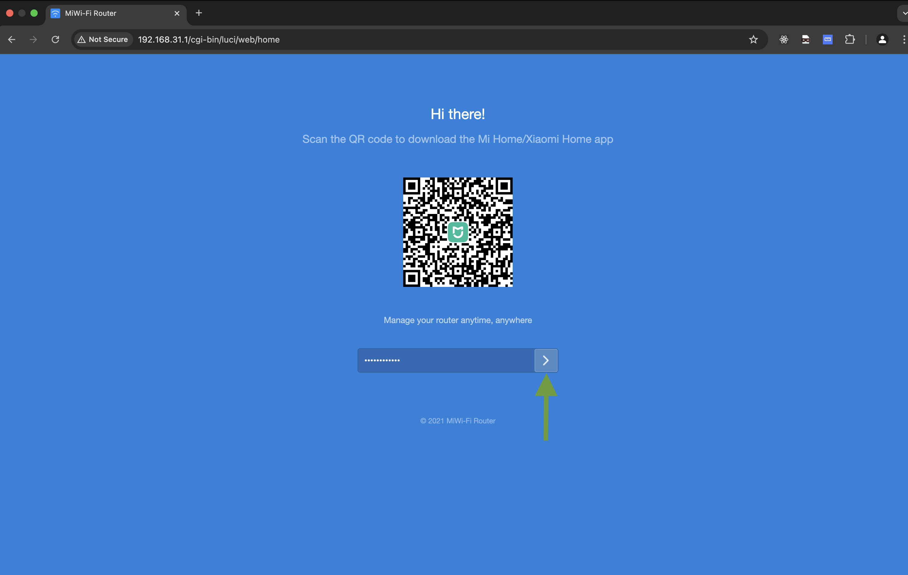Focus the router password field
Screen dimensions: 908x575
coord(446,361)
